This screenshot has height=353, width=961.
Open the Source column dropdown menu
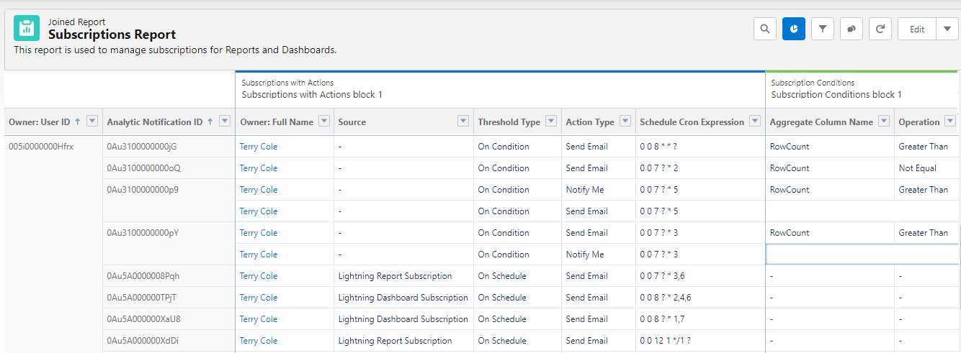point(462,122)
